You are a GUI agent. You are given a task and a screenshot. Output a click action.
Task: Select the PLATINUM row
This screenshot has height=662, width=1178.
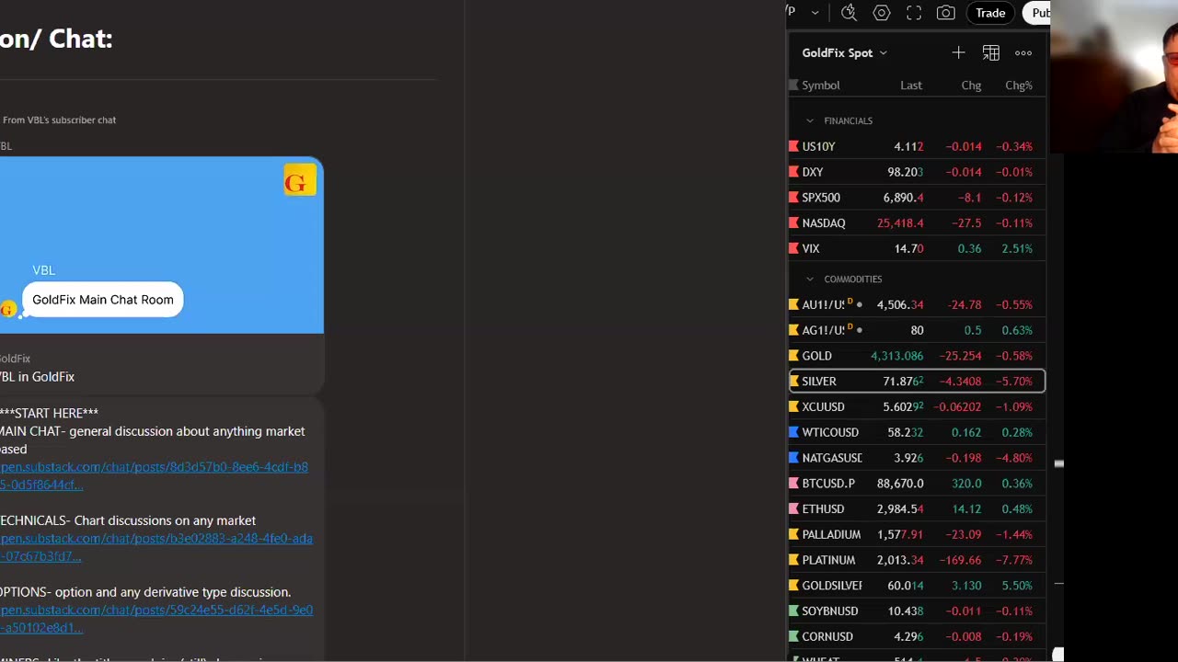pyautogui.click(x=917, y=560)
